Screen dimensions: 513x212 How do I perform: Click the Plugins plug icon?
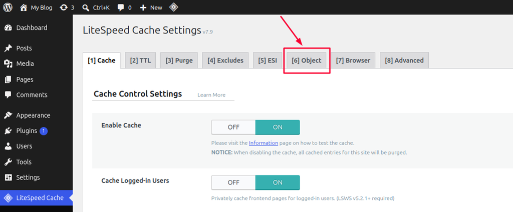tap(8, 131)
